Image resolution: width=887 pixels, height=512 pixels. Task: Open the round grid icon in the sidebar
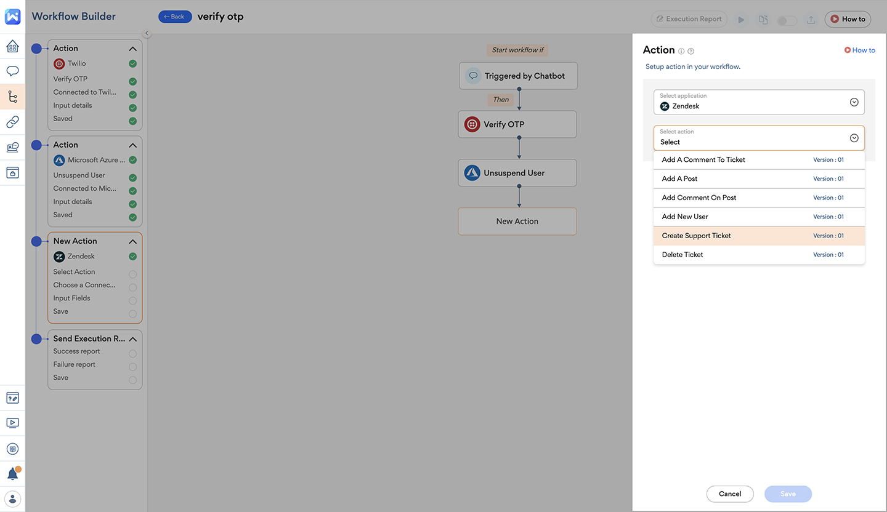(12, 449)
